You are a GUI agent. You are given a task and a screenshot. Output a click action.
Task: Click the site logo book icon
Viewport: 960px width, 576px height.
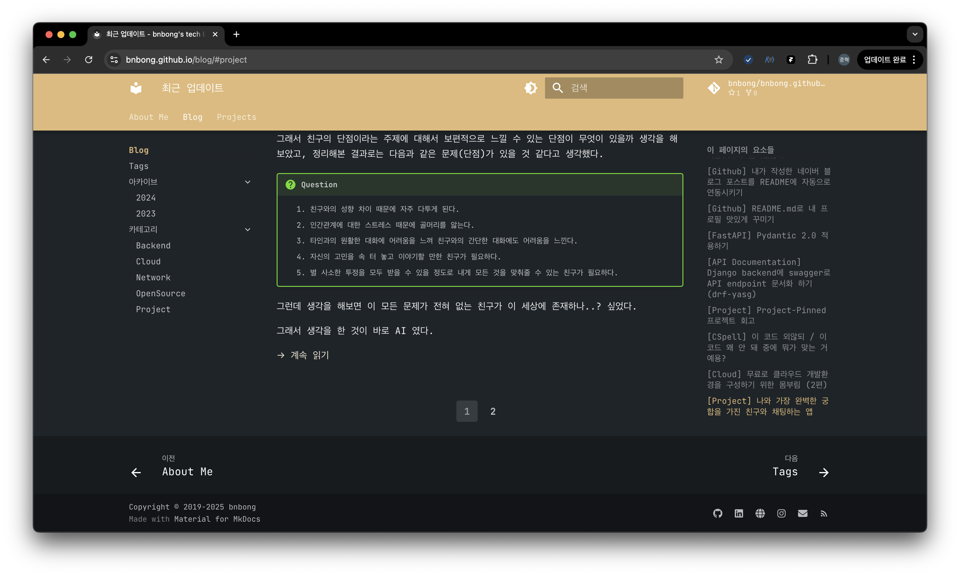tap(136, 88)
